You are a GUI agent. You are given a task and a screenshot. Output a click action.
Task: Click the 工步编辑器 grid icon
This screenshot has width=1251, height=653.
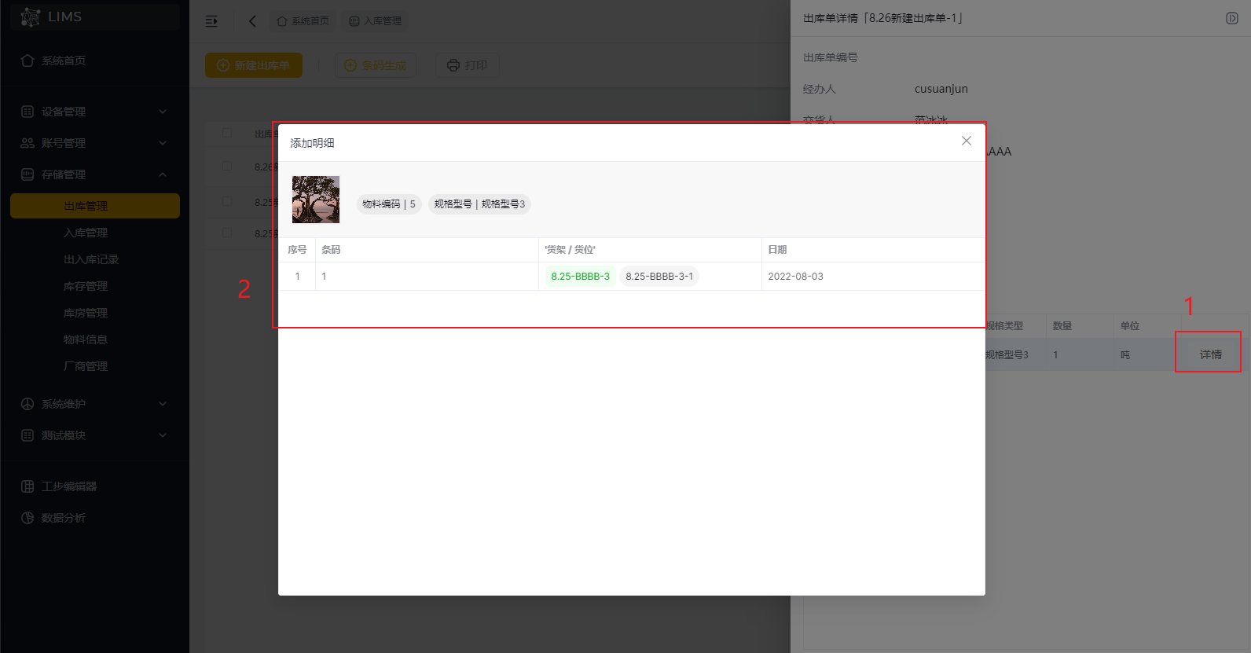point(28,486)
